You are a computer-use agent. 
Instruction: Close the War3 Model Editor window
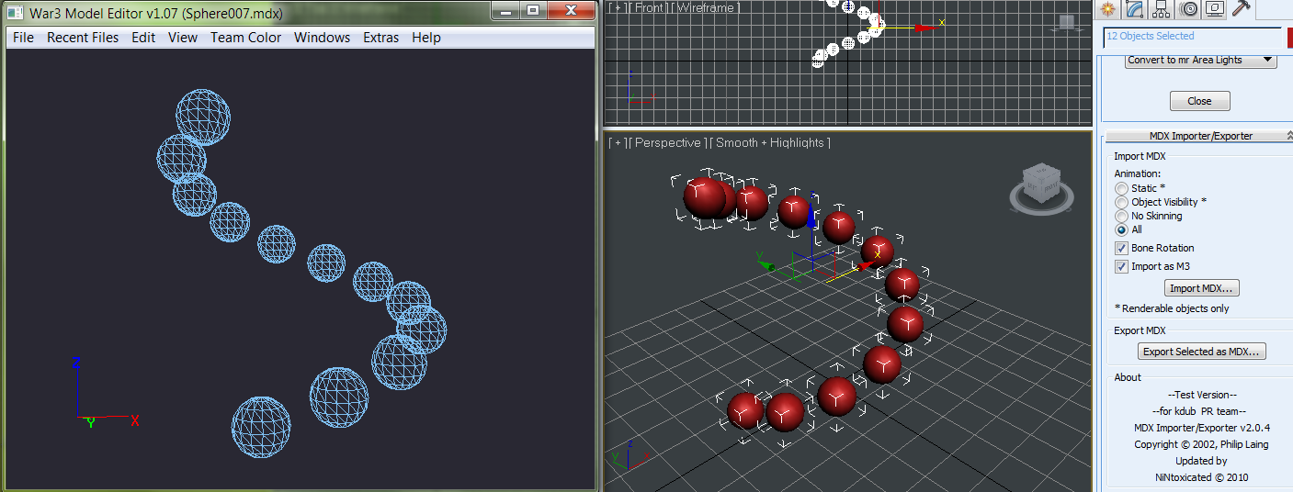pyautogui.click(x=571, y=10)
